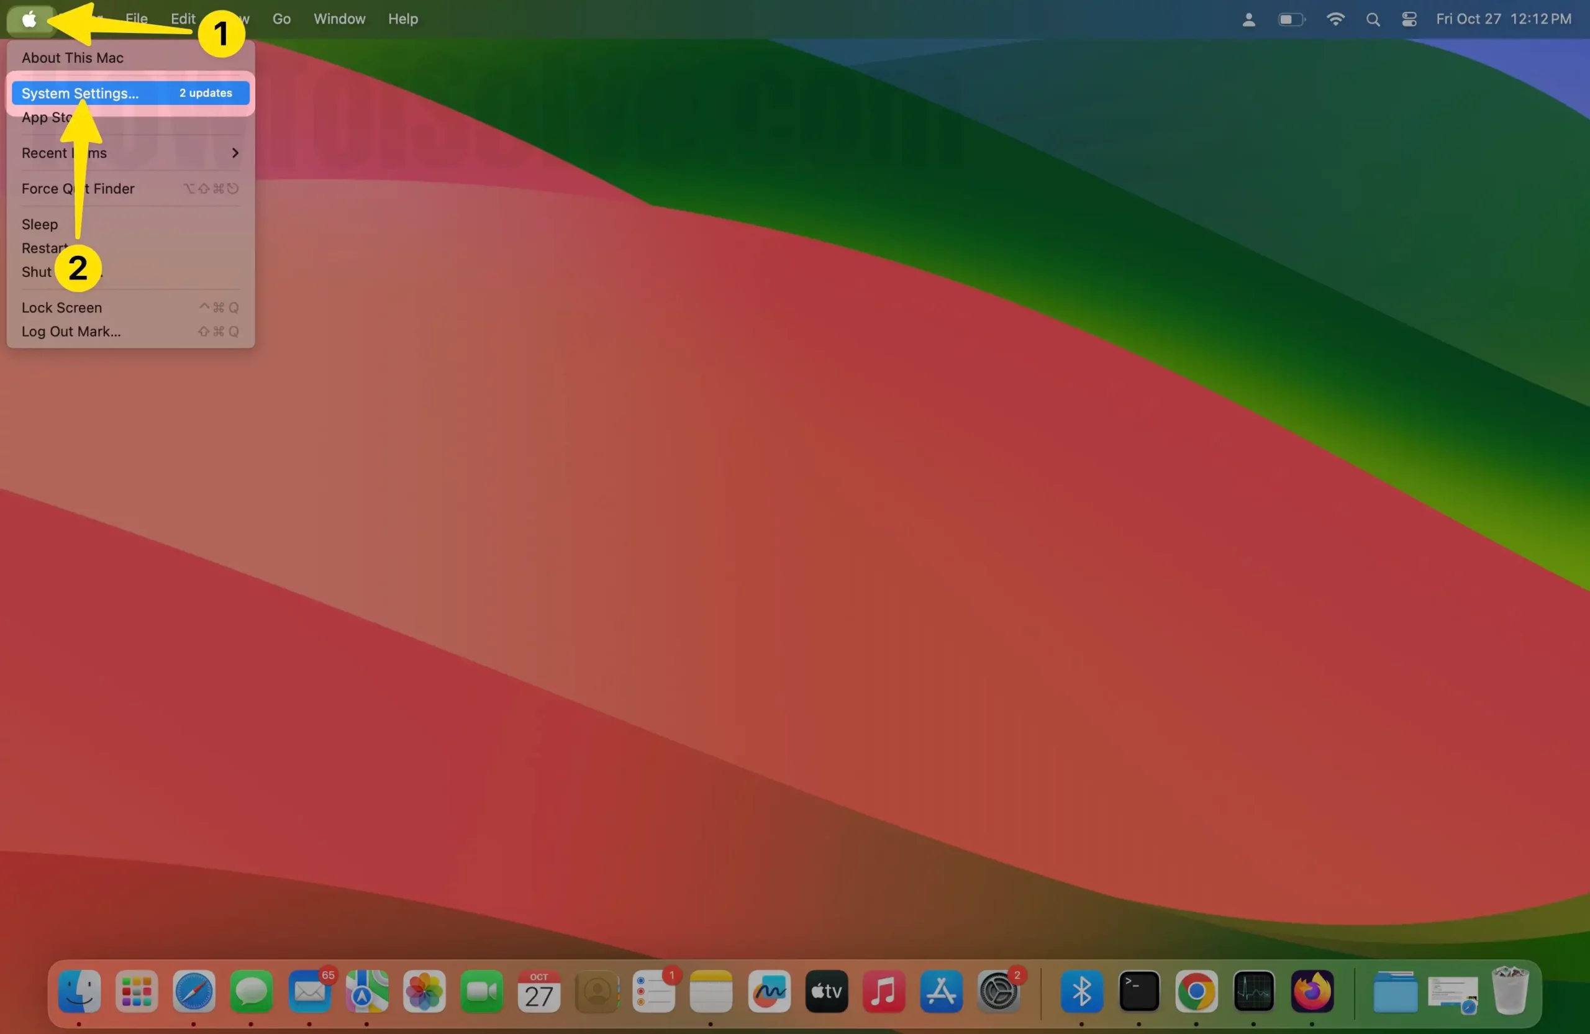Open the Freeform app in the Dock
The height and width of the screenshot is (1034, 1590).
[769, 991]
